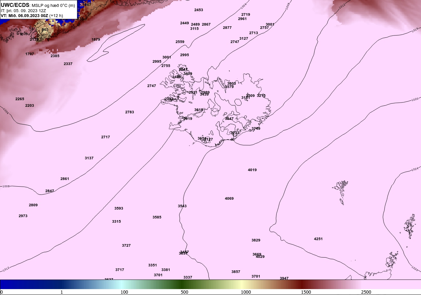Screen dimensions: 421x295
Task: Click the 2500 label on the color scale
Action: tap(366, 292)
